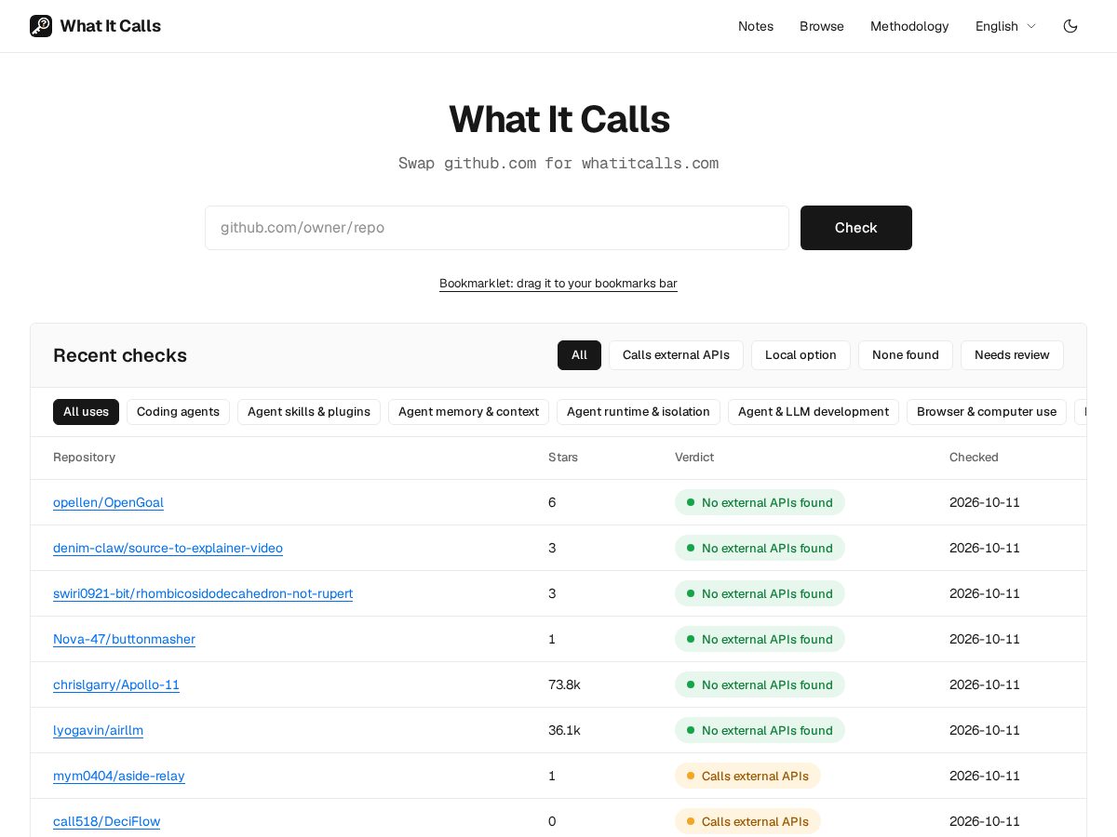Open the English language dropdown
This screenshot has height=837, width=1117.
1005,26
